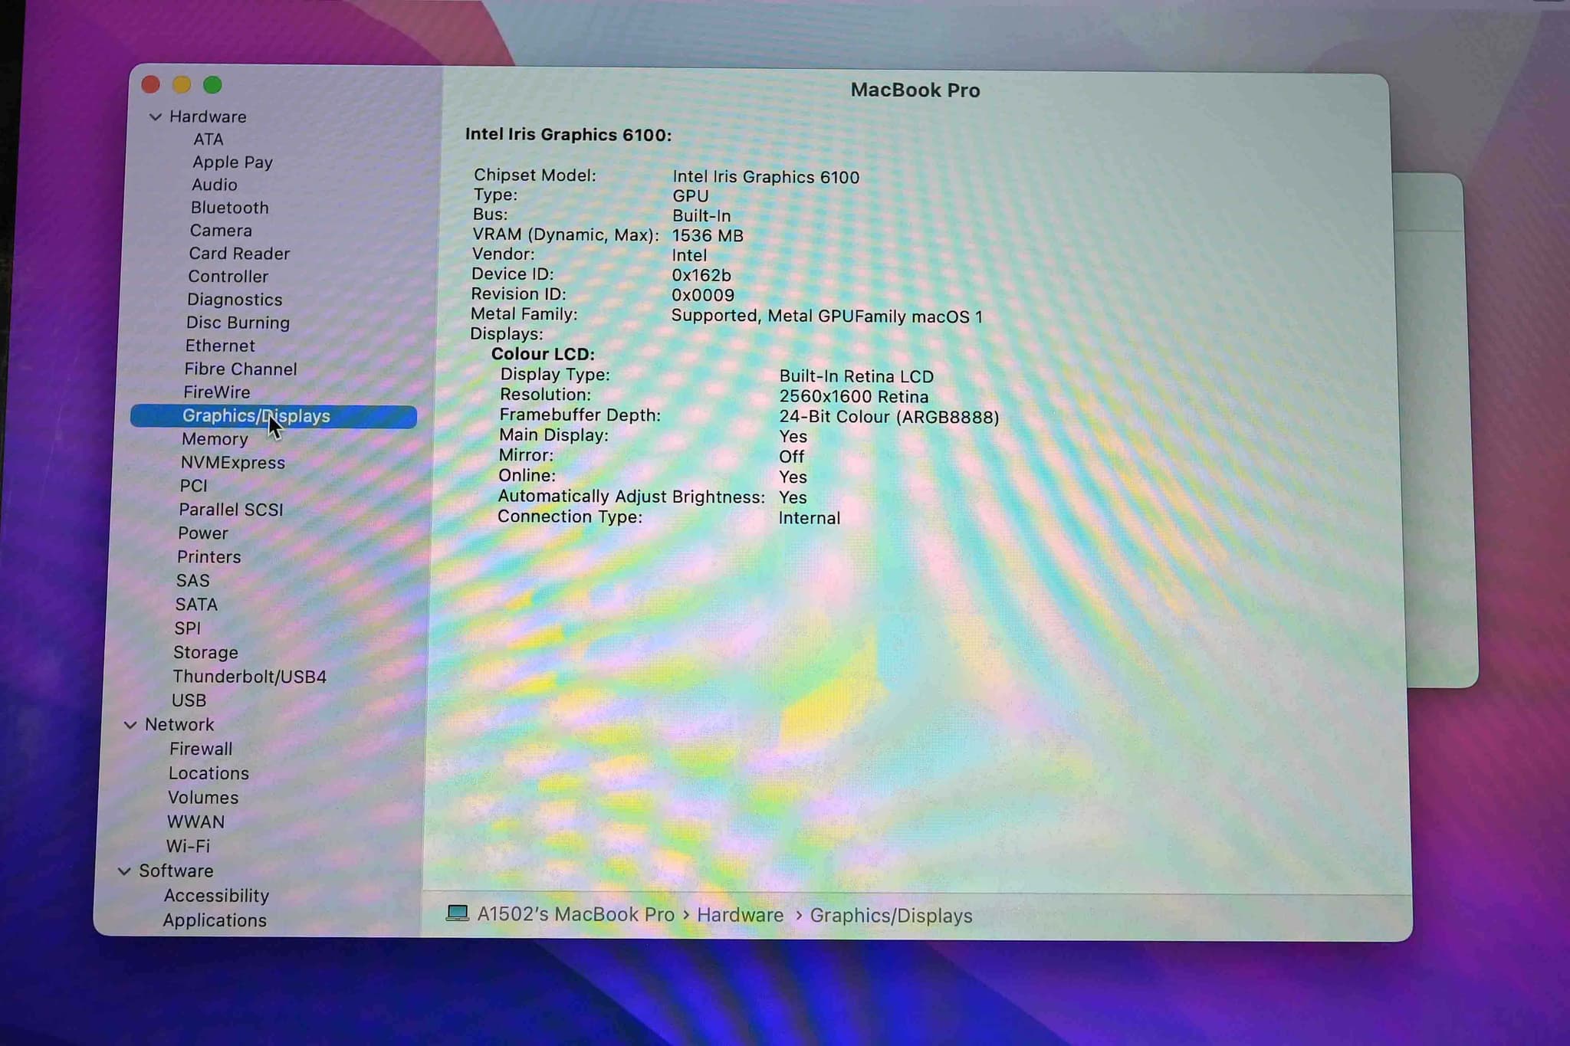Click the red close window button
This screenshot has height=1046, width=1570.
[151, 84]
